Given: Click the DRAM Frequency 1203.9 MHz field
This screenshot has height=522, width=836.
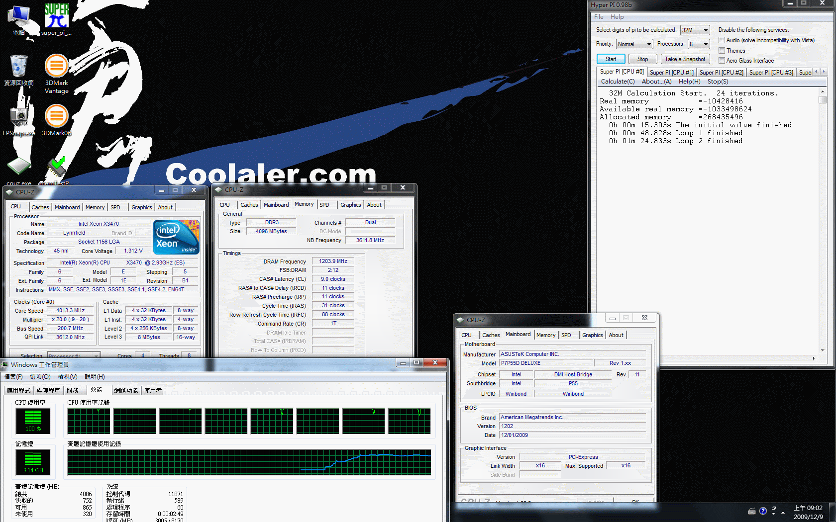Looking at the screenshot, I should coord(333,261).
